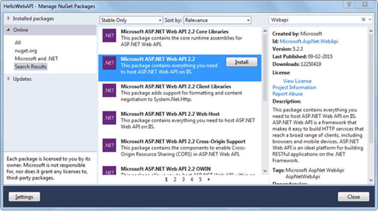Go to results page 3
This screenshot has height=211, width=378.
pyautogui.click(x=183, y=179)
